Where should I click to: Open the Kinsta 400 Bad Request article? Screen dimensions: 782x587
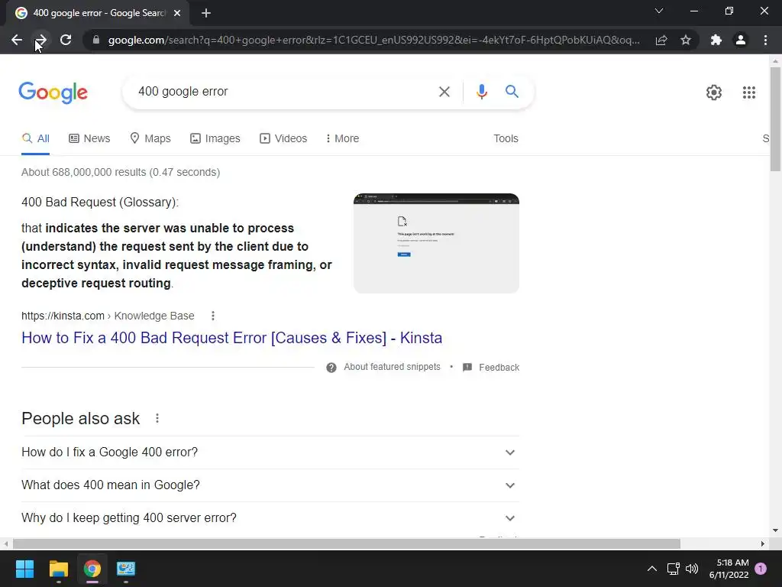tap(232, 338)
